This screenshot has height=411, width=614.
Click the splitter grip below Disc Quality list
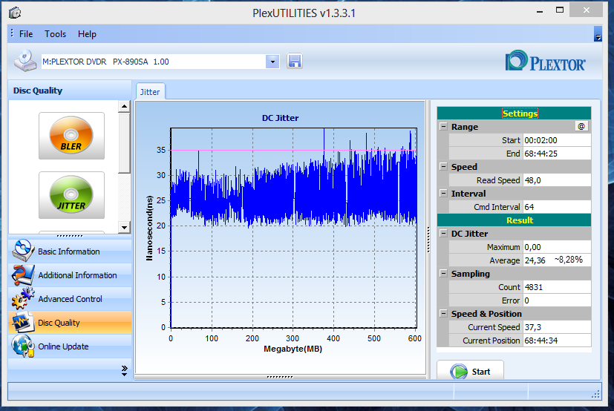tap(70, 236)
